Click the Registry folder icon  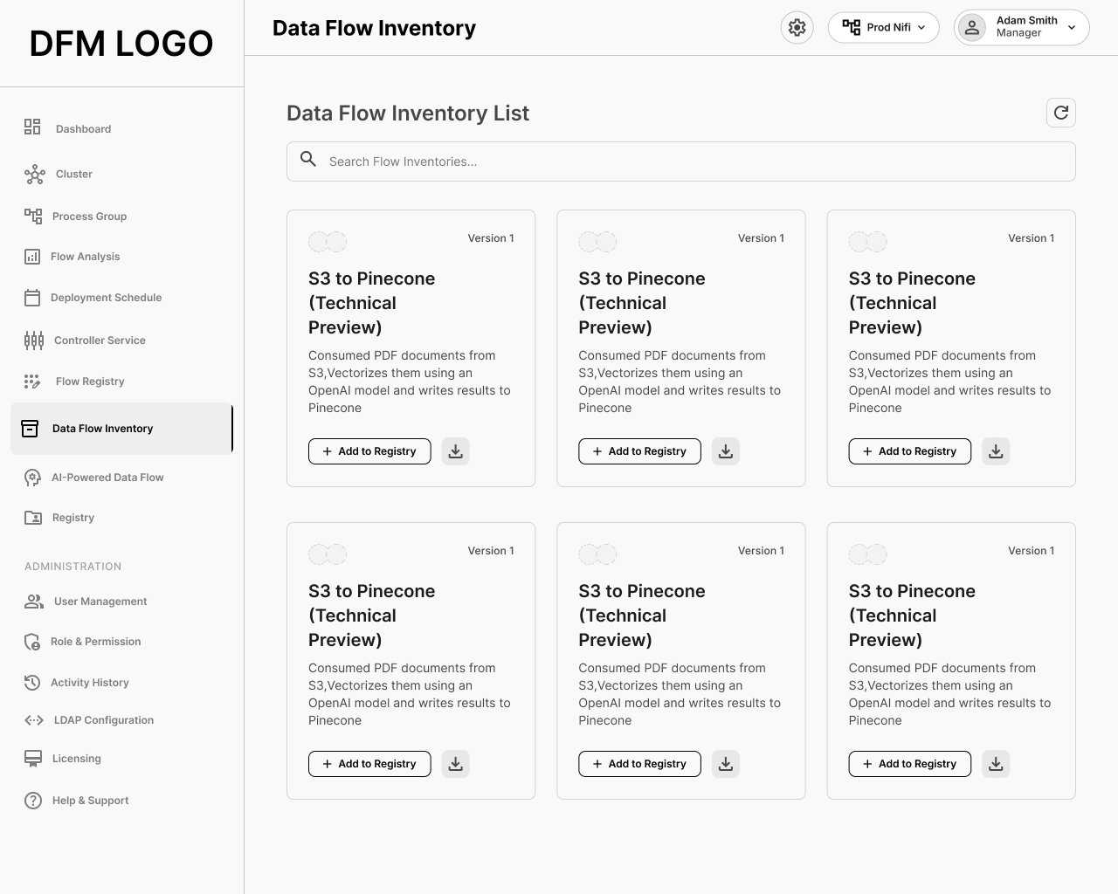point(33,518)
